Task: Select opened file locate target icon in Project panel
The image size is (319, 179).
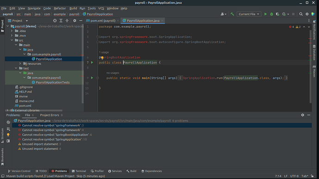Action: (55, 20)
